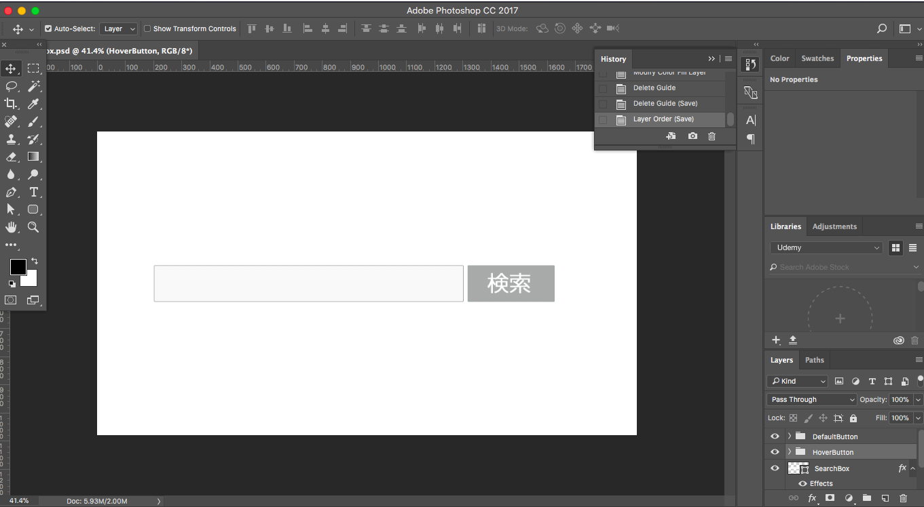Hide the DefaultButton layer group
This screenshot has height=507, width=924.
click(775, 437)
